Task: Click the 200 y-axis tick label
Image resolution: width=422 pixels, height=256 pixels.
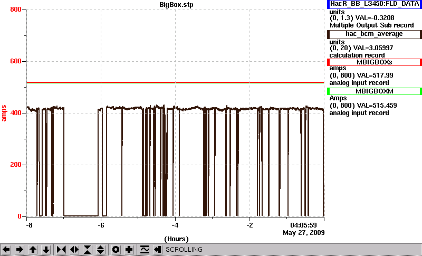Action: click(16, 165)
